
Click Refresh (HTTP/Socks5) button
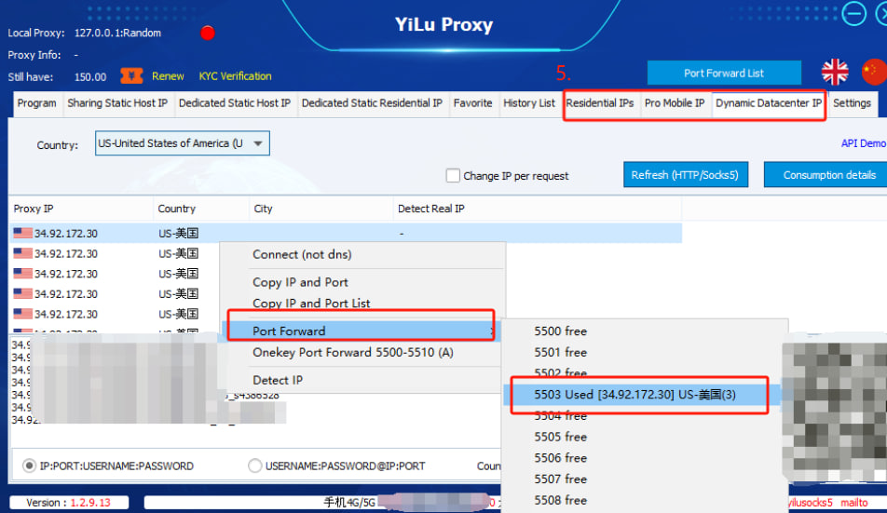(x=686, y=175)
